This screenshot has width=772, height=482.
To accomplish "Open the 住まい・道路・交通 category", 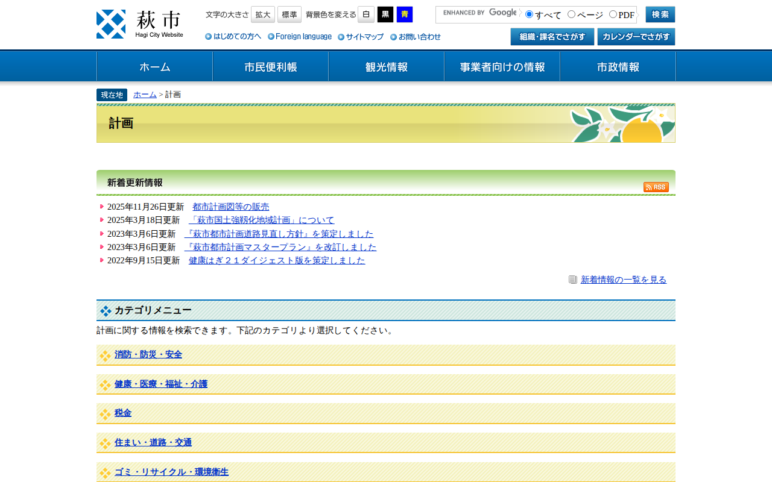I will [153, 442].
